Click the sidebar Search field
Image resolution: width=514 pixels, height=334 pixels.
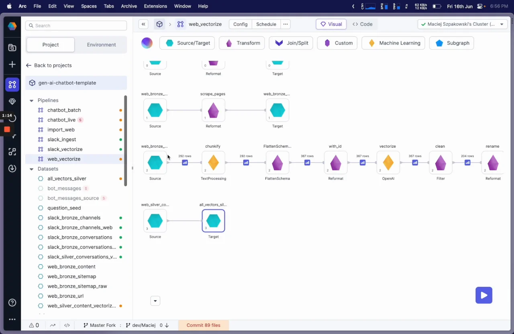click(76, 26)
